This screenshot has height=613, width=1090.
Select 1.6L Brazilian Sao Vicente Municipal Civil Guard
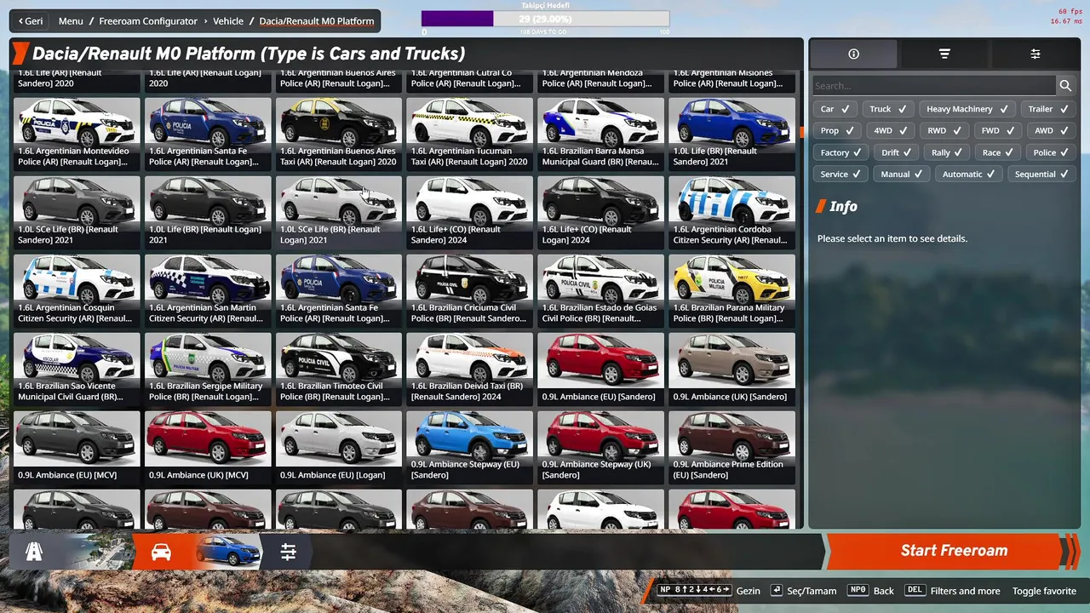tap(77, 369)
